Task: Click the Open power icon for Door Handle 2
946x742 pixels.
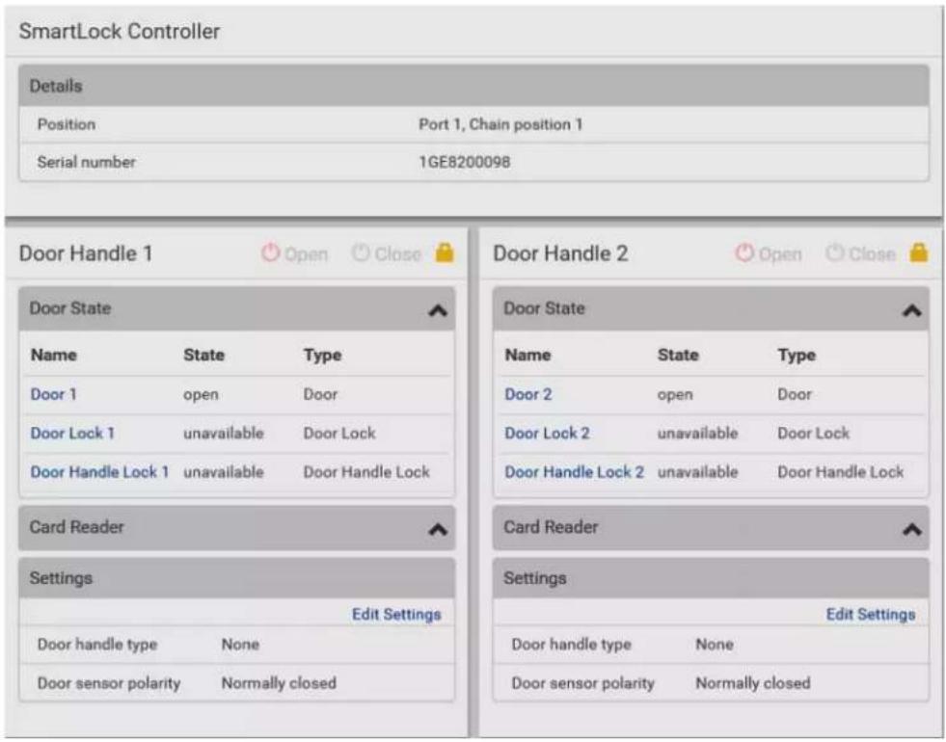Action: pos(744,252)
